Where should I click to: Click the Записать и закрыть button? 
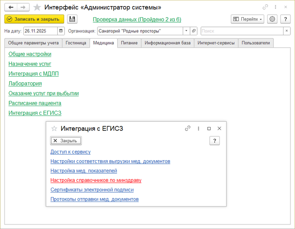point(34,19)
